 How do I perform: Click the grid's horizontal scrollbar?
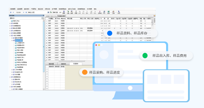tap(72, 61)
